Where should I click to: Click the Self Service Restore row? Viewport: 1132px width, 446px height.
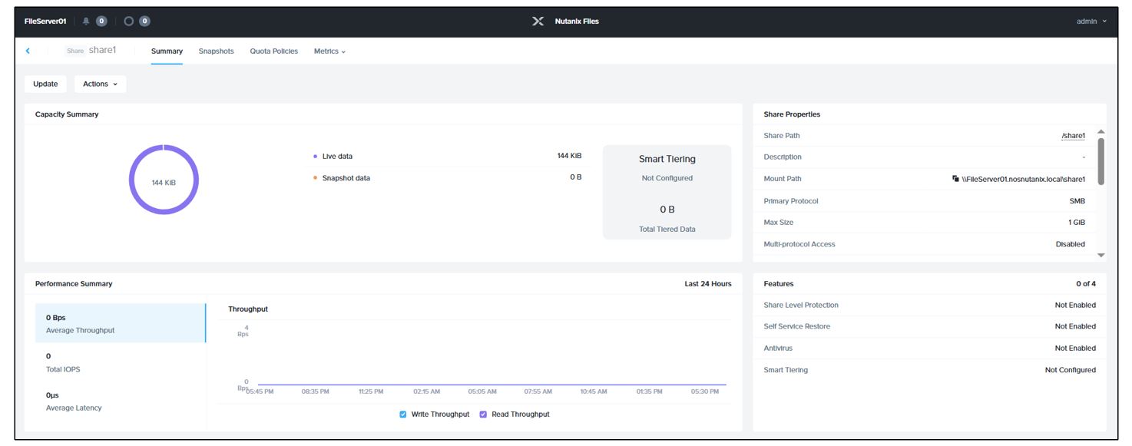pyautogui.click(x=929, y=327)
